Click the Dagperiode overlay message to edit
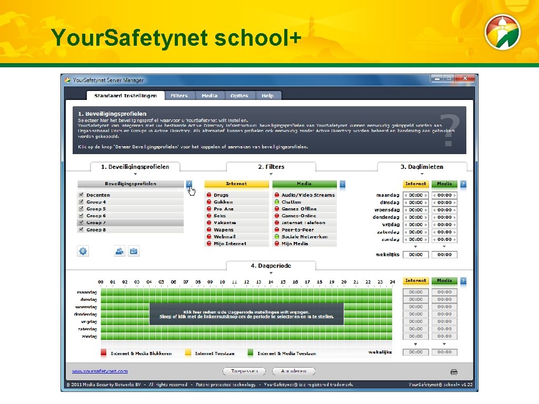Viewport: 539px width, 404px height. tap(246, 315)
